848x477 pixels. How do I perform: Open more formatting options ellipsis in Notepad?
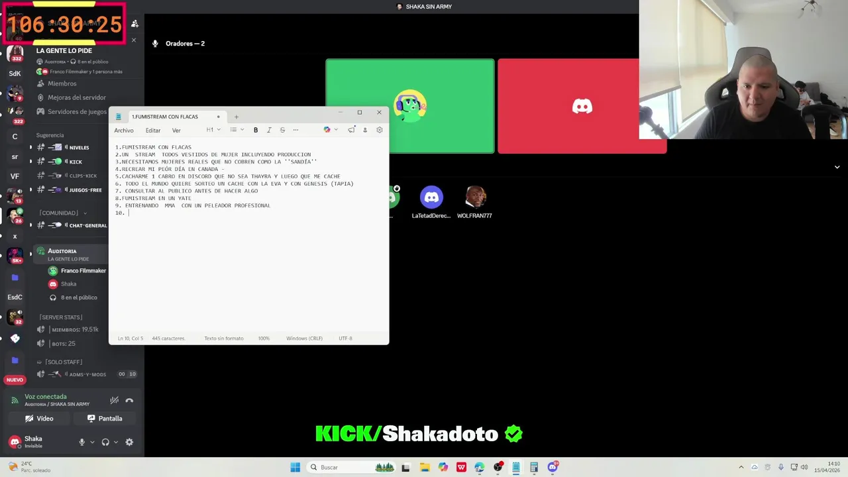(295, 130)
